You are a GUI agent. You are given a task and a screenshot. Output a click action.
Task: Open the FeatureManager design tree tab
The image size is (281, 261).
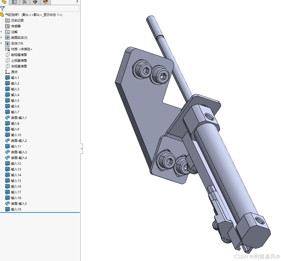pyautogui.click(x=4, y=2)
